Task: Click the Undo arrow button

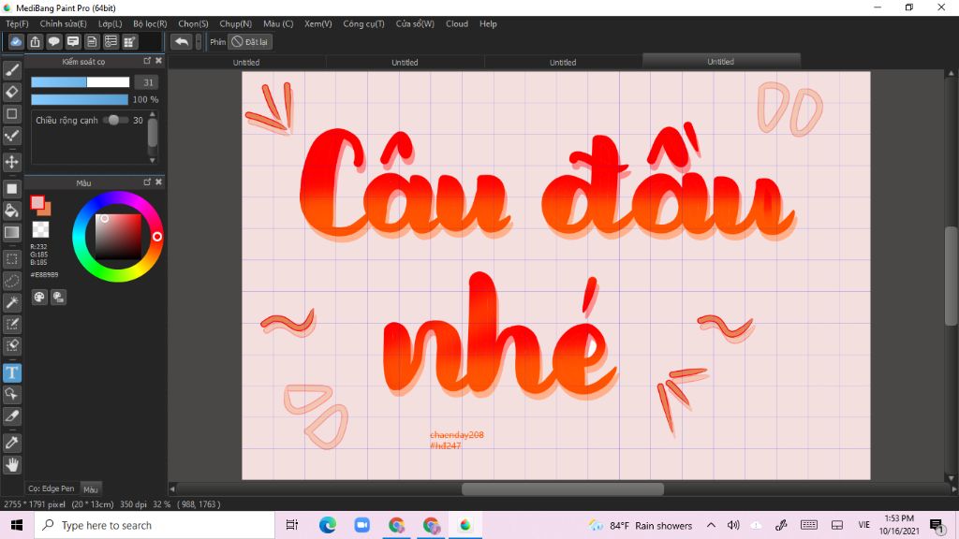Action: [181, 41]
